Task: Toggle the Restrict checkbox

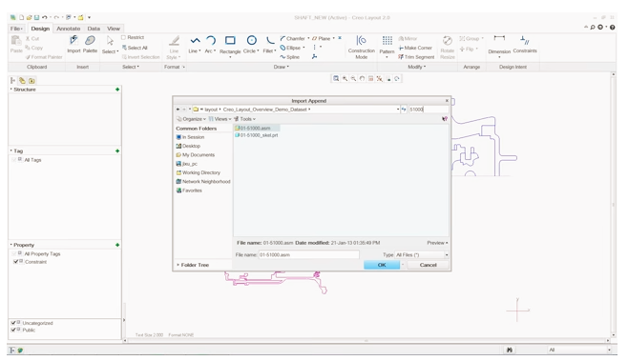Action: (123, 37)
